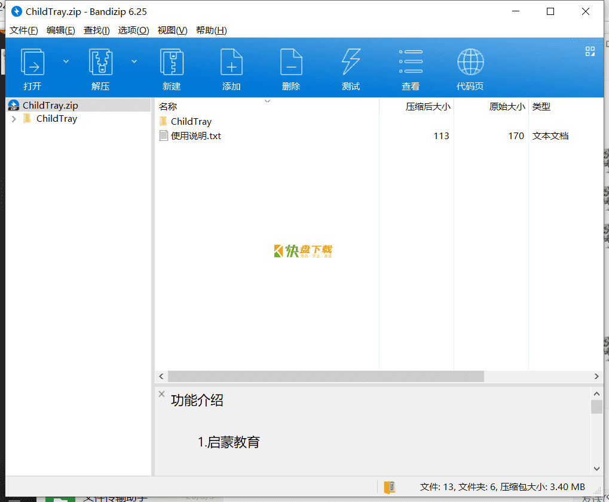Click the Extract (解压) toolbar icon
Screen dimensions: 609x502
click(x=100, y=62)
